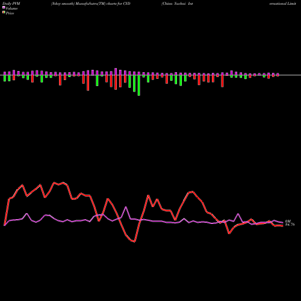Click the MunafaSutra charts for CYD heading

point(91,4)
